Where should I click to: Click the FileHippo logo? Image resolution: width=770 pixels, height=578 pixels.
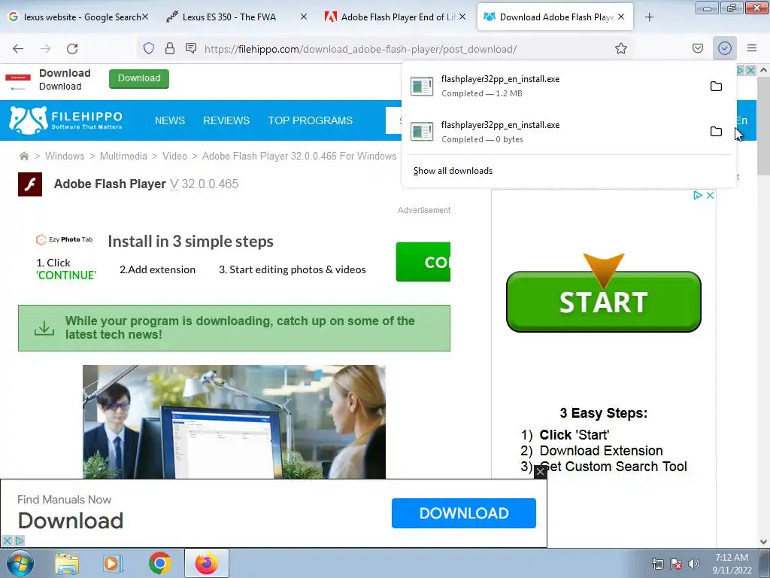[66, 120]
